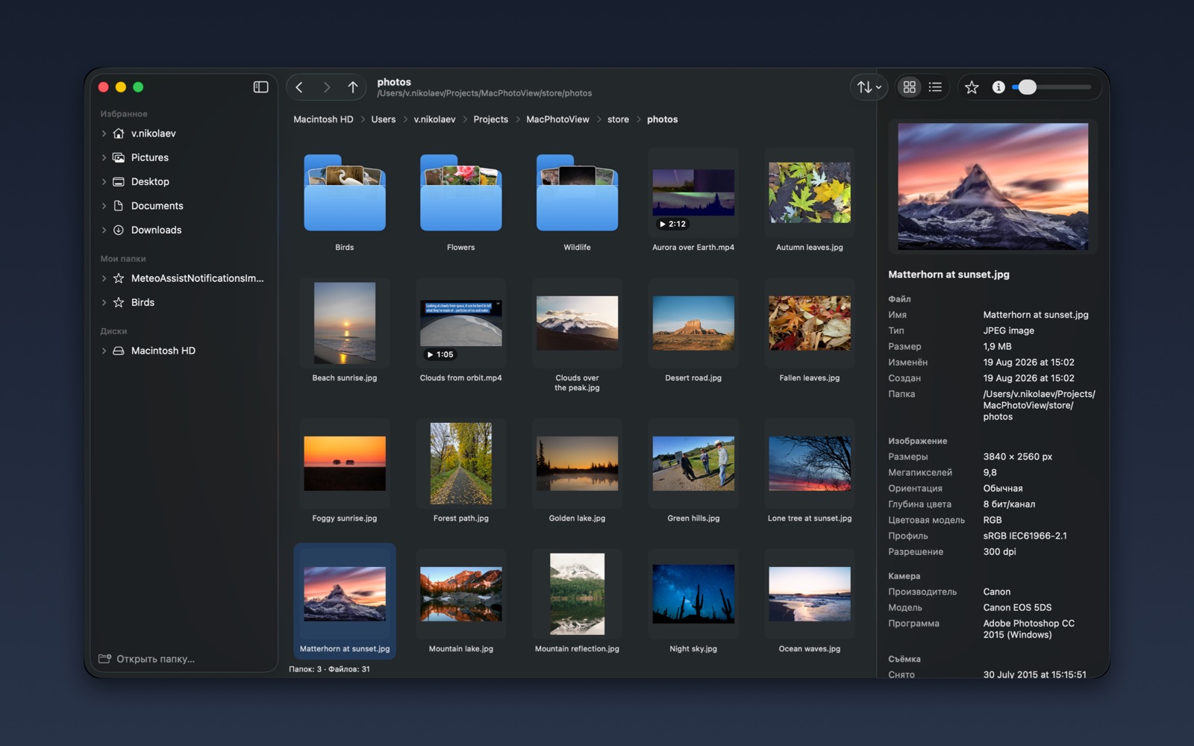Image resolution: width=1194 pixels, height=746 pixels.
Task: Switch to grid view
Action: point(909,87)
